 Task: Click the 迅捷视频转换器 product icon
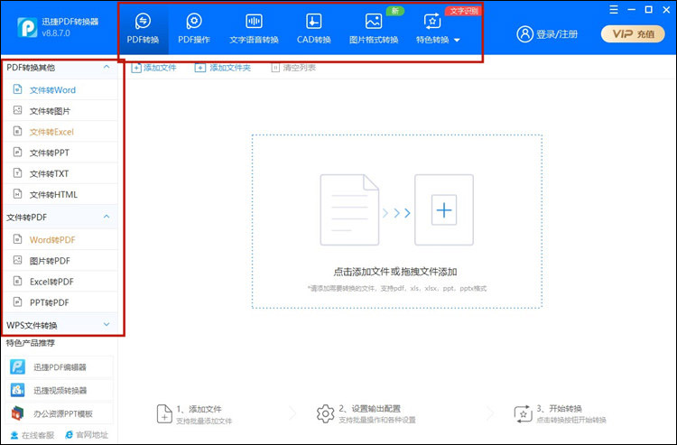click(x=18, y=390)
